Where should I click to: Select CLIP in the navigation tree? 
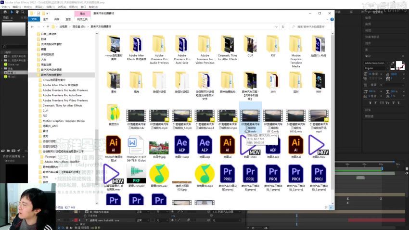(x=45, y=111)
